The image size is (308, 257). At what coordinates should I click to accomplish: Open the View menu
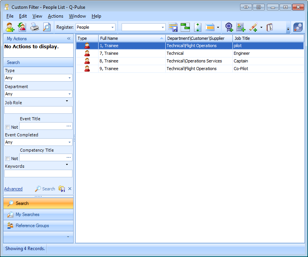pyautogui.click(x=37, y=16)
